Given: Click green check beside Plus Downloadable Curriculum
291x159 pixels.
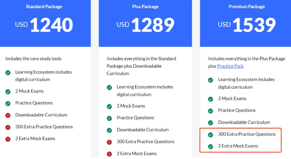Looking at the screenshot, I should click(x=109, y=130).
